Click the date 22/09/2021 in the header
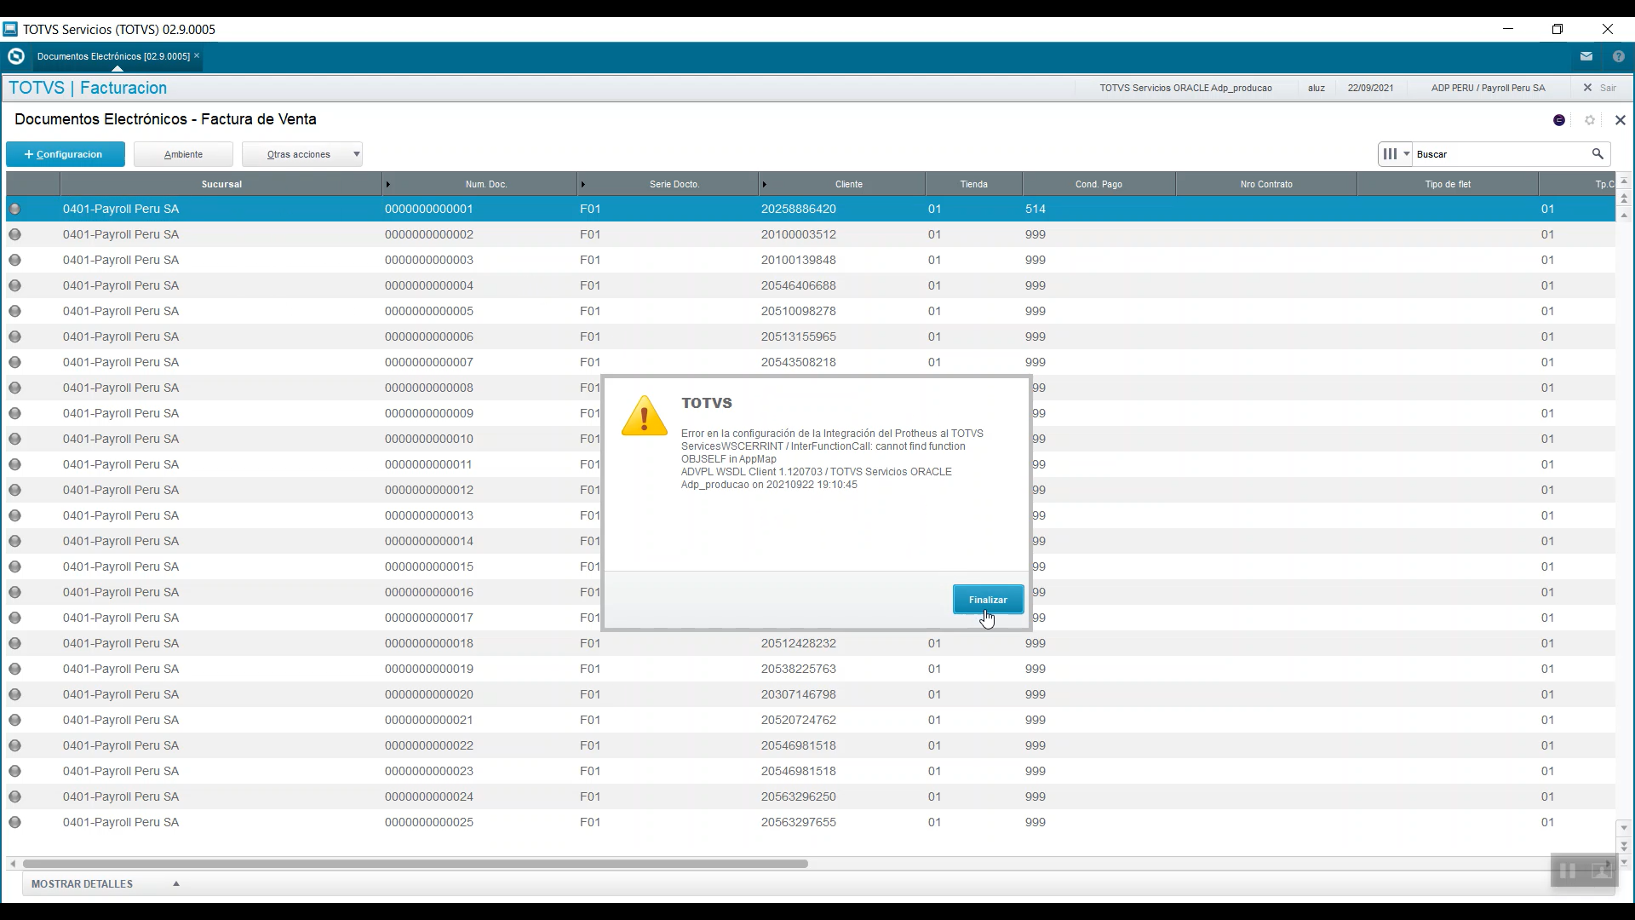Viewport: 1635px width, 920px height. pyautogui.click(x=1370, y=88)
